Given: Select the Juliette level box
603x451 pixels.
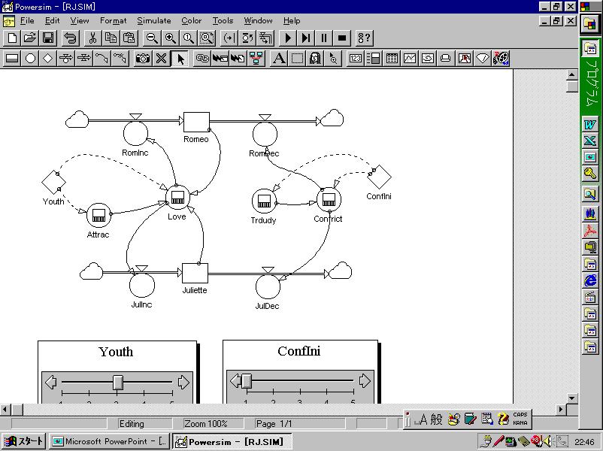Looking at the screenshot, I should coord(195,274).
